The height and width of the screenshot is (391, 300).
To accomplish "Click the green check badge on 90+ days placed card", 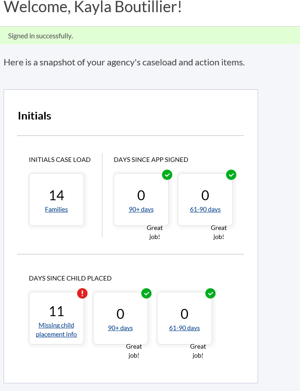I will point(146,293).
